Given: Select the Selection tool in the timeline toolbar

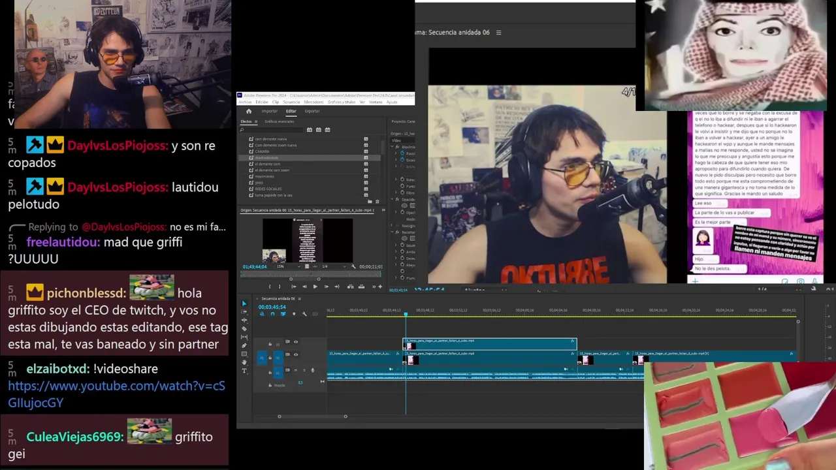Looking at the screenshot, I should coord(244,304).
